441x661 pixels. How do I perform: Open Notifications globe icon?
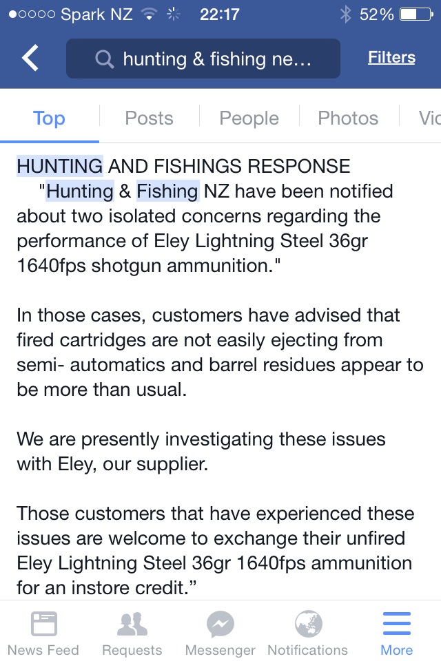click(x=308, y=624)
